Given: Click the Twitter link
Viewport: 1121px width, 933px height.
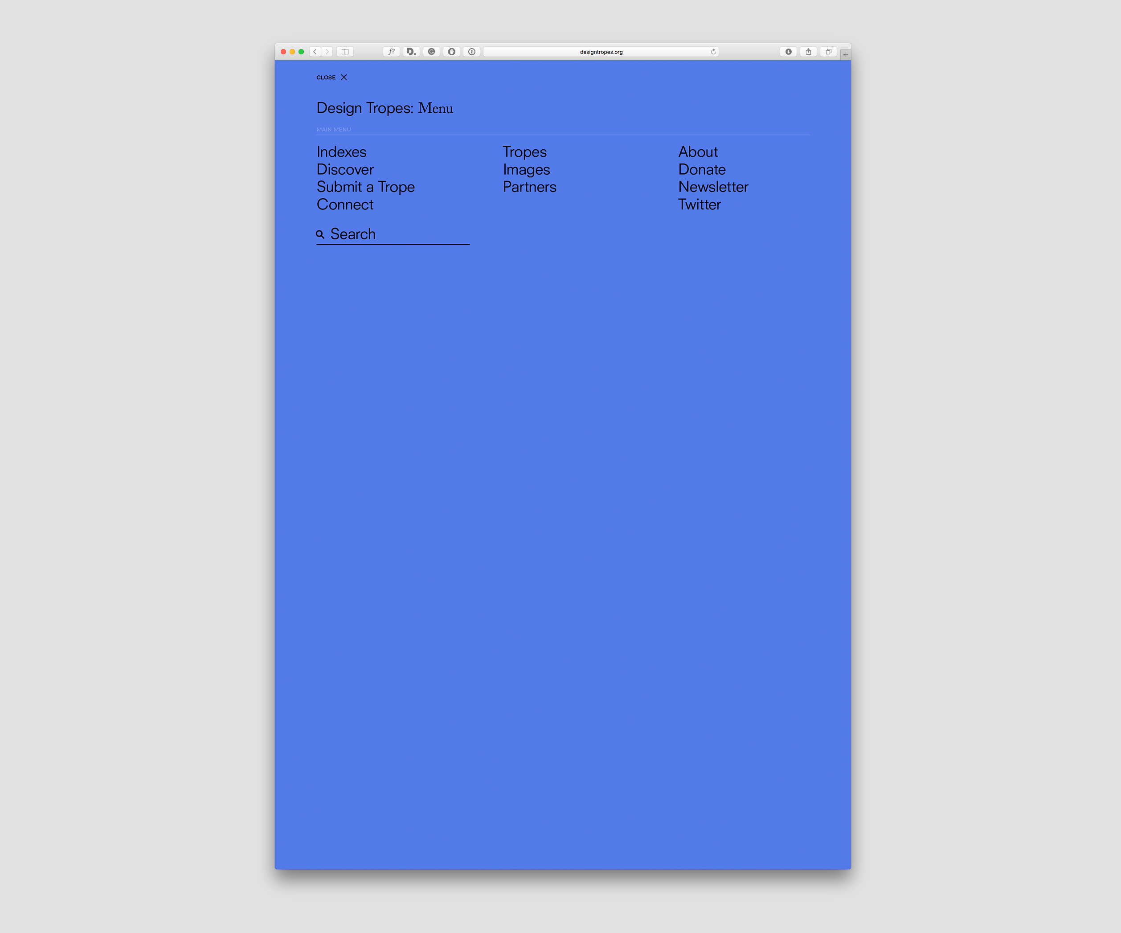Looking at the screenshot, I should (699, 205).
